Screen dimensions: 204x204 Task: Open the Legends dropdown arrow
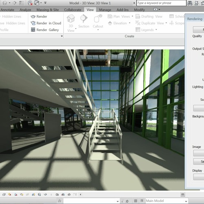156,29
